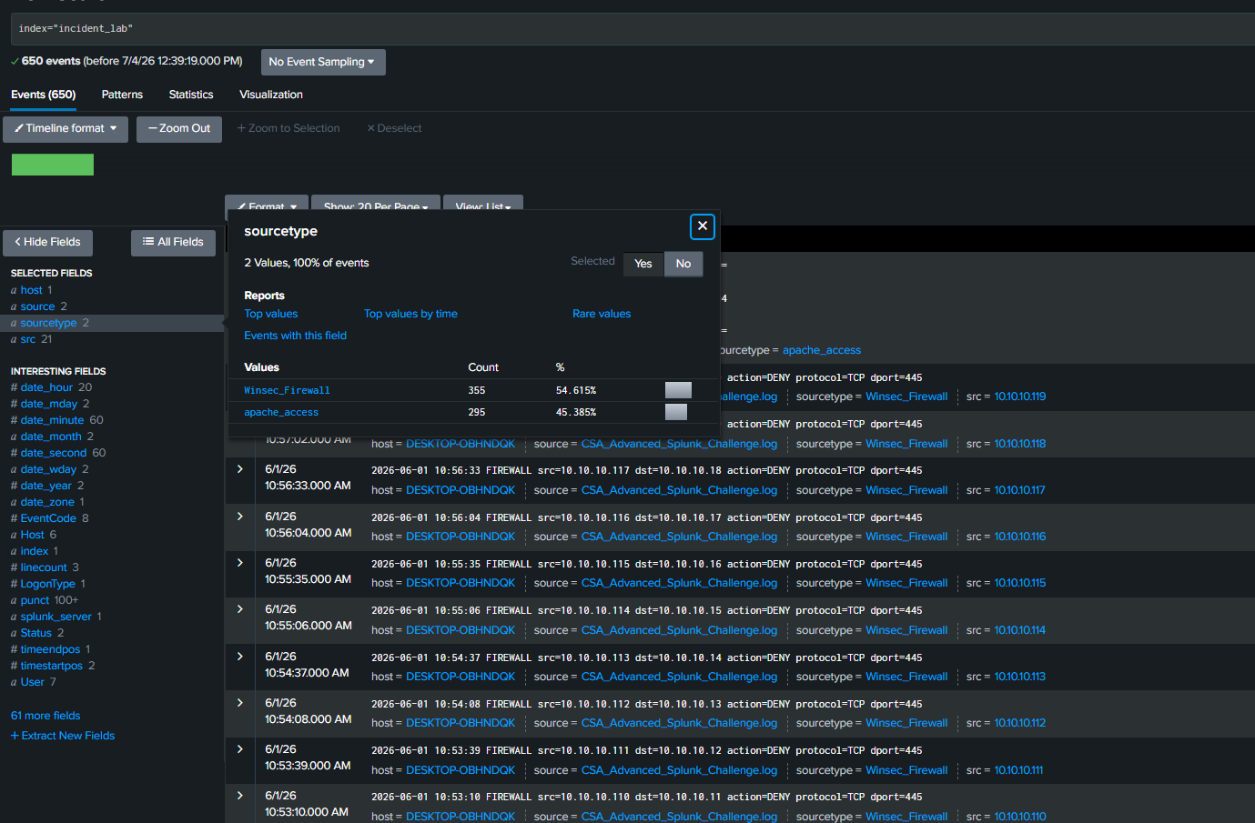1255x823 pixels.
Task: Switch to Statistics tab
Action: click(x=191, y=95)
